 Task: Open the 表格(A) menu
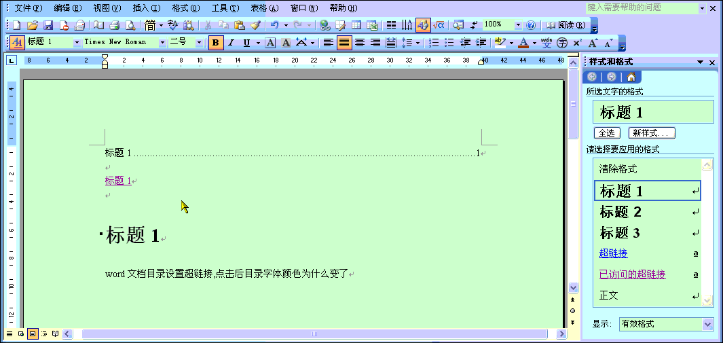pyautogui.click(x=265, y=8)
